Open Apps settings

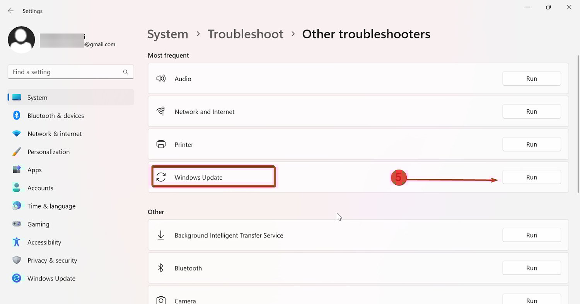coord(71,170)
